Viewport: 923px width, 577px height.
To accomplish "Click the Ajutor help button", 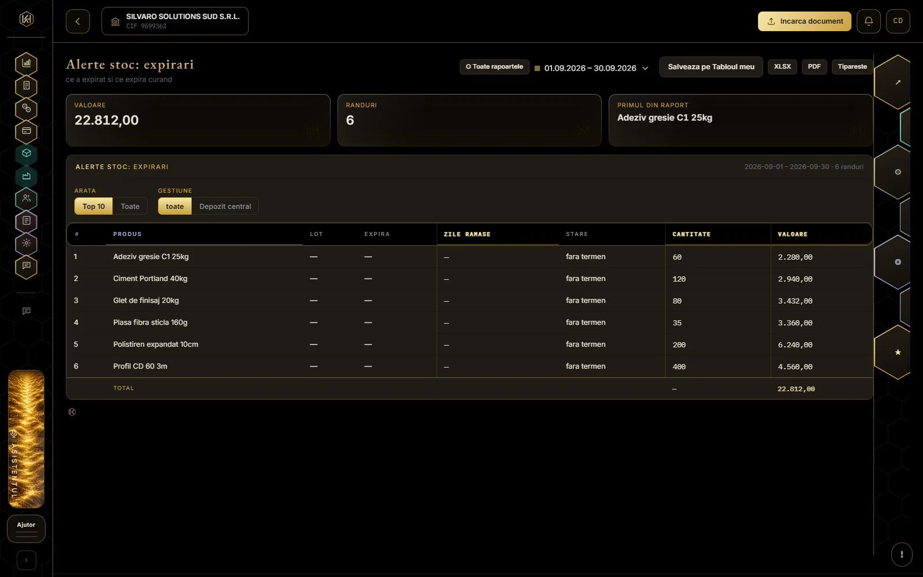I will click(27, 529).
